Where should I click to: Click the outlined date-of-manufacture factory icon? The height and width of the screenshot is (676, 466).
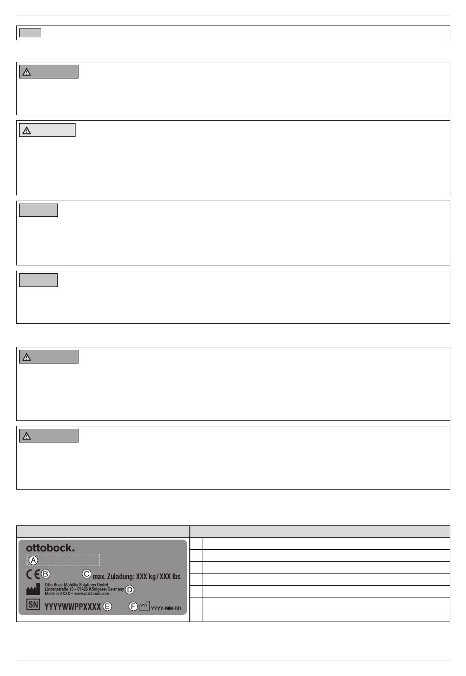(144, 606)
